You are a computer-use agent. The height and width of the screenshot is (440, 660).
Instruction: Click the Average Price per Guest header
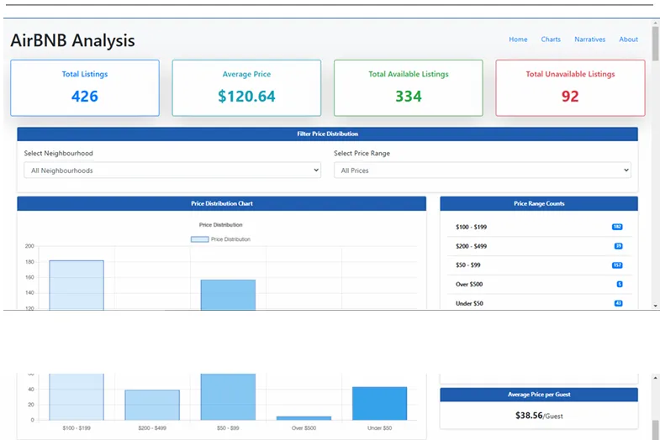point(539,395)
